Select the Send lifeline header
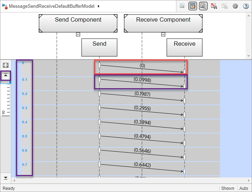This screenshot has width=252, height=192. pyautogui.click(x=99, y=47)
